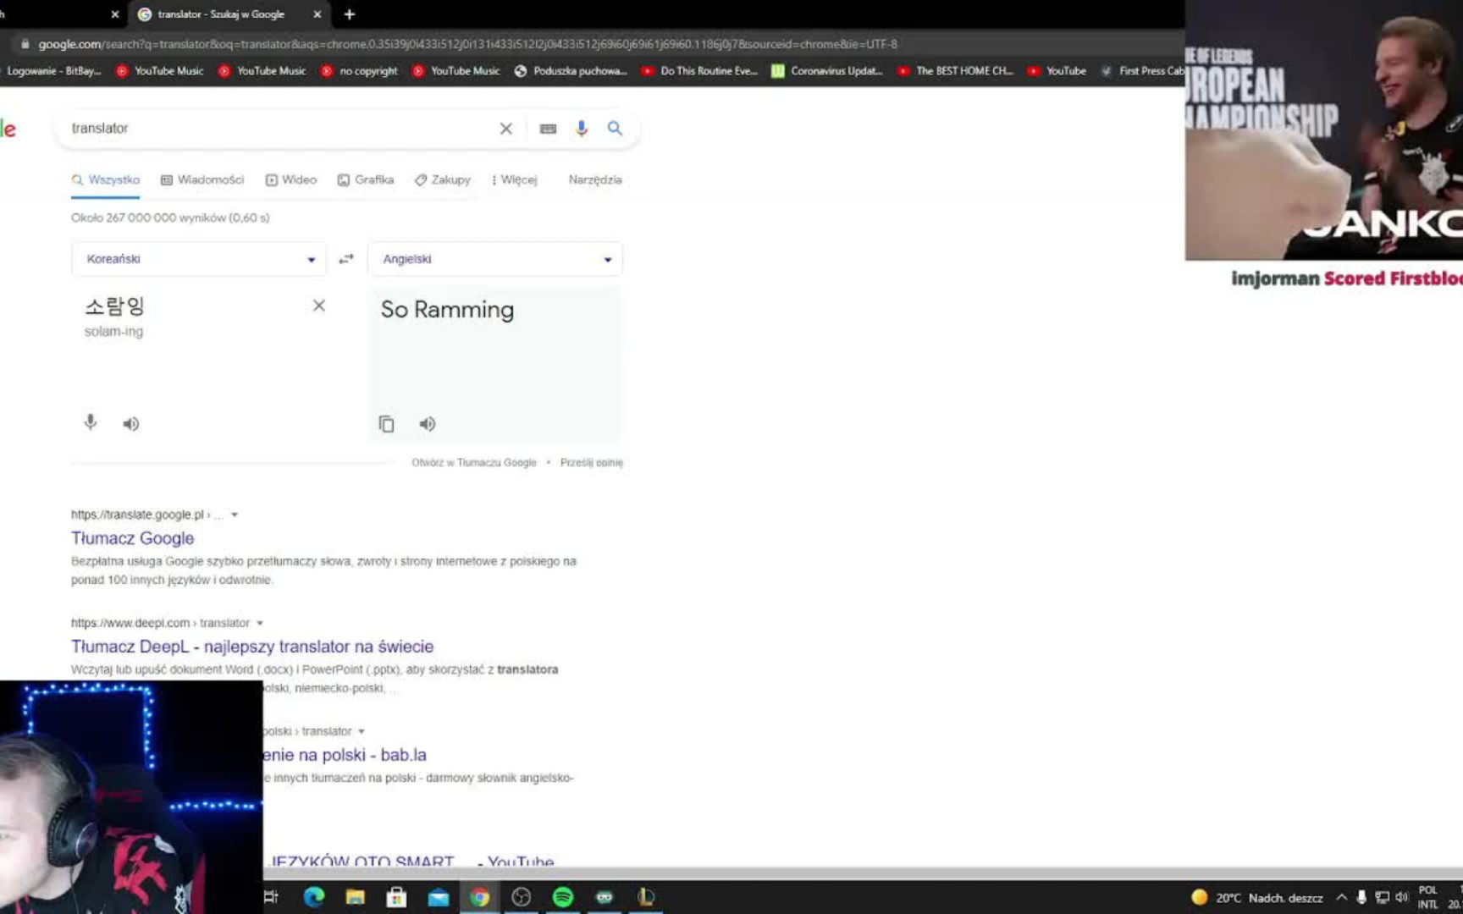Open Narzędzia search tools
This screenshot has width=1463, height=914.
tap(595, 179)
